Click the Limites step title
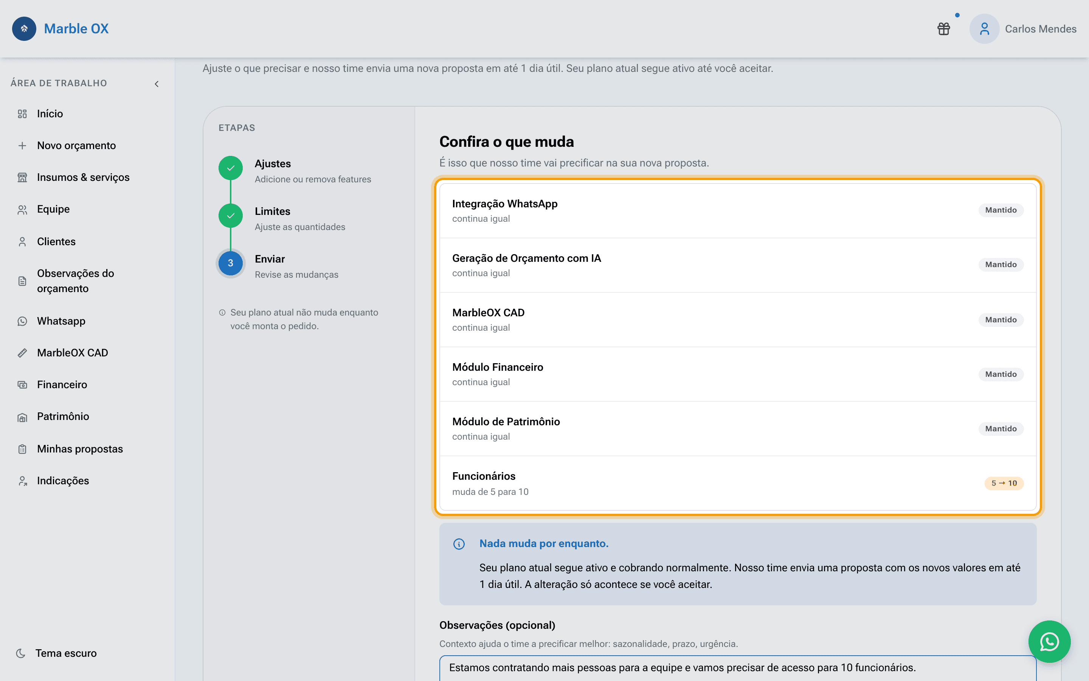Screen dimensions: 1089x681 click(x=272, y=211)
